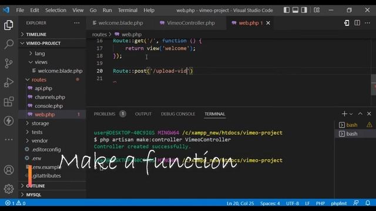This screenshot has height=211, width=376.
Task: Toggle primary side bar layout icon
Action: pos(287,10)
